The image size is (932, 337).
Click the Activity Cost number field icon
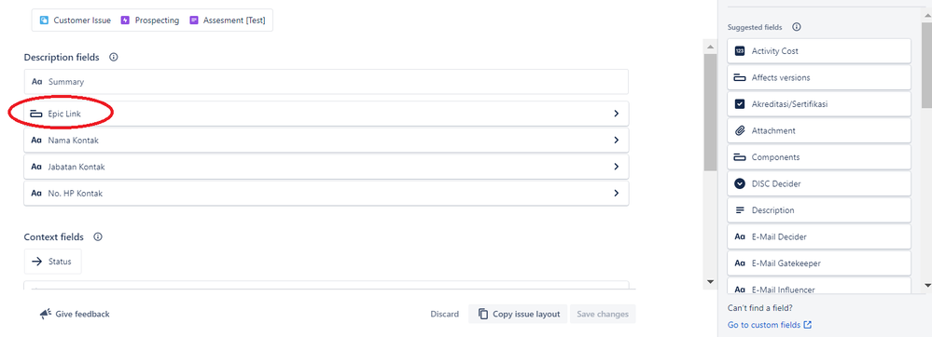tap(740, 51)
